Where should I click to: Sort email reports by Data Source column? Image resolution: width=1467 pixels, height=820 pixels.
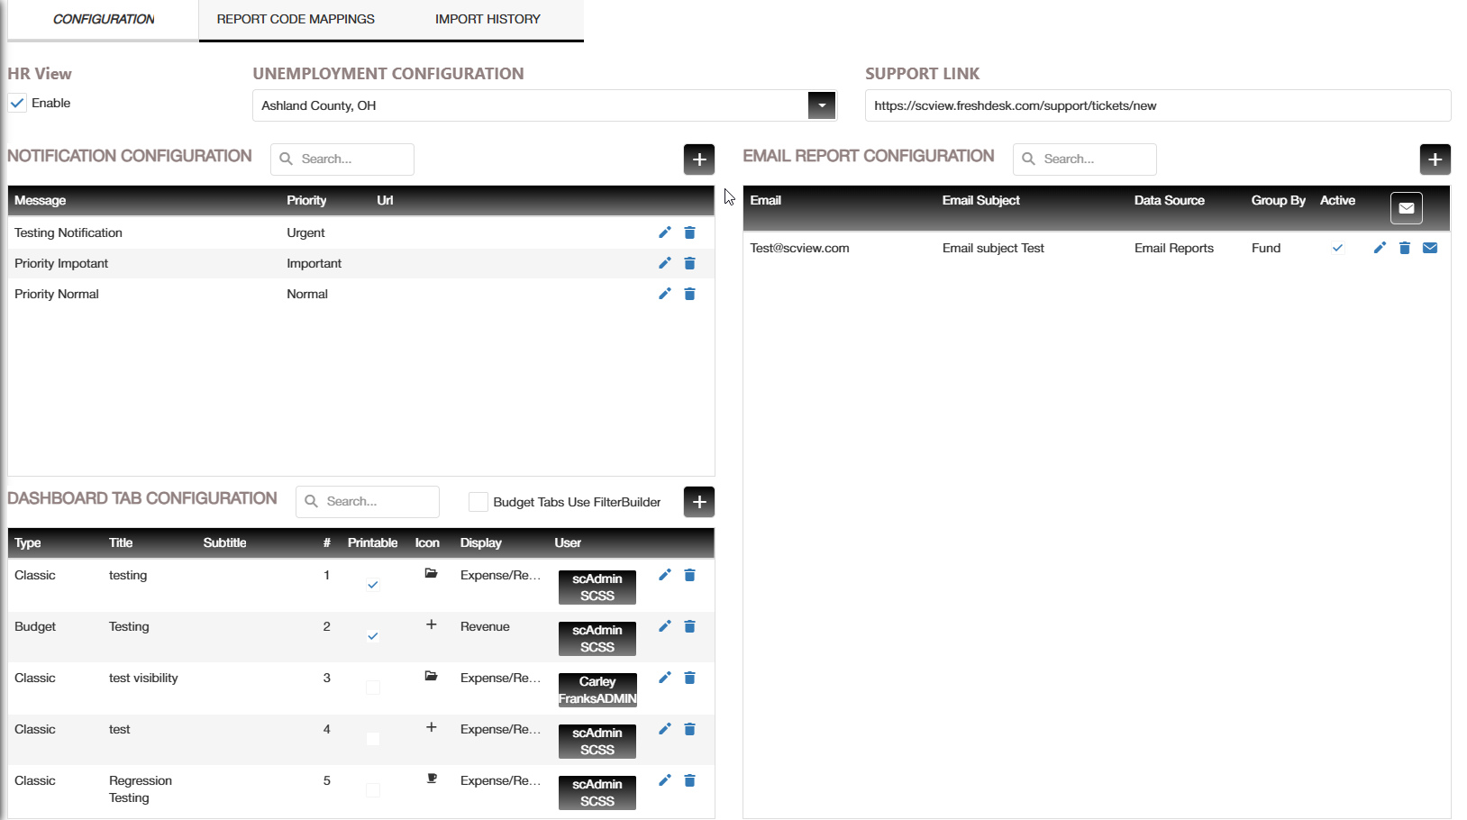pos(1170,200)
